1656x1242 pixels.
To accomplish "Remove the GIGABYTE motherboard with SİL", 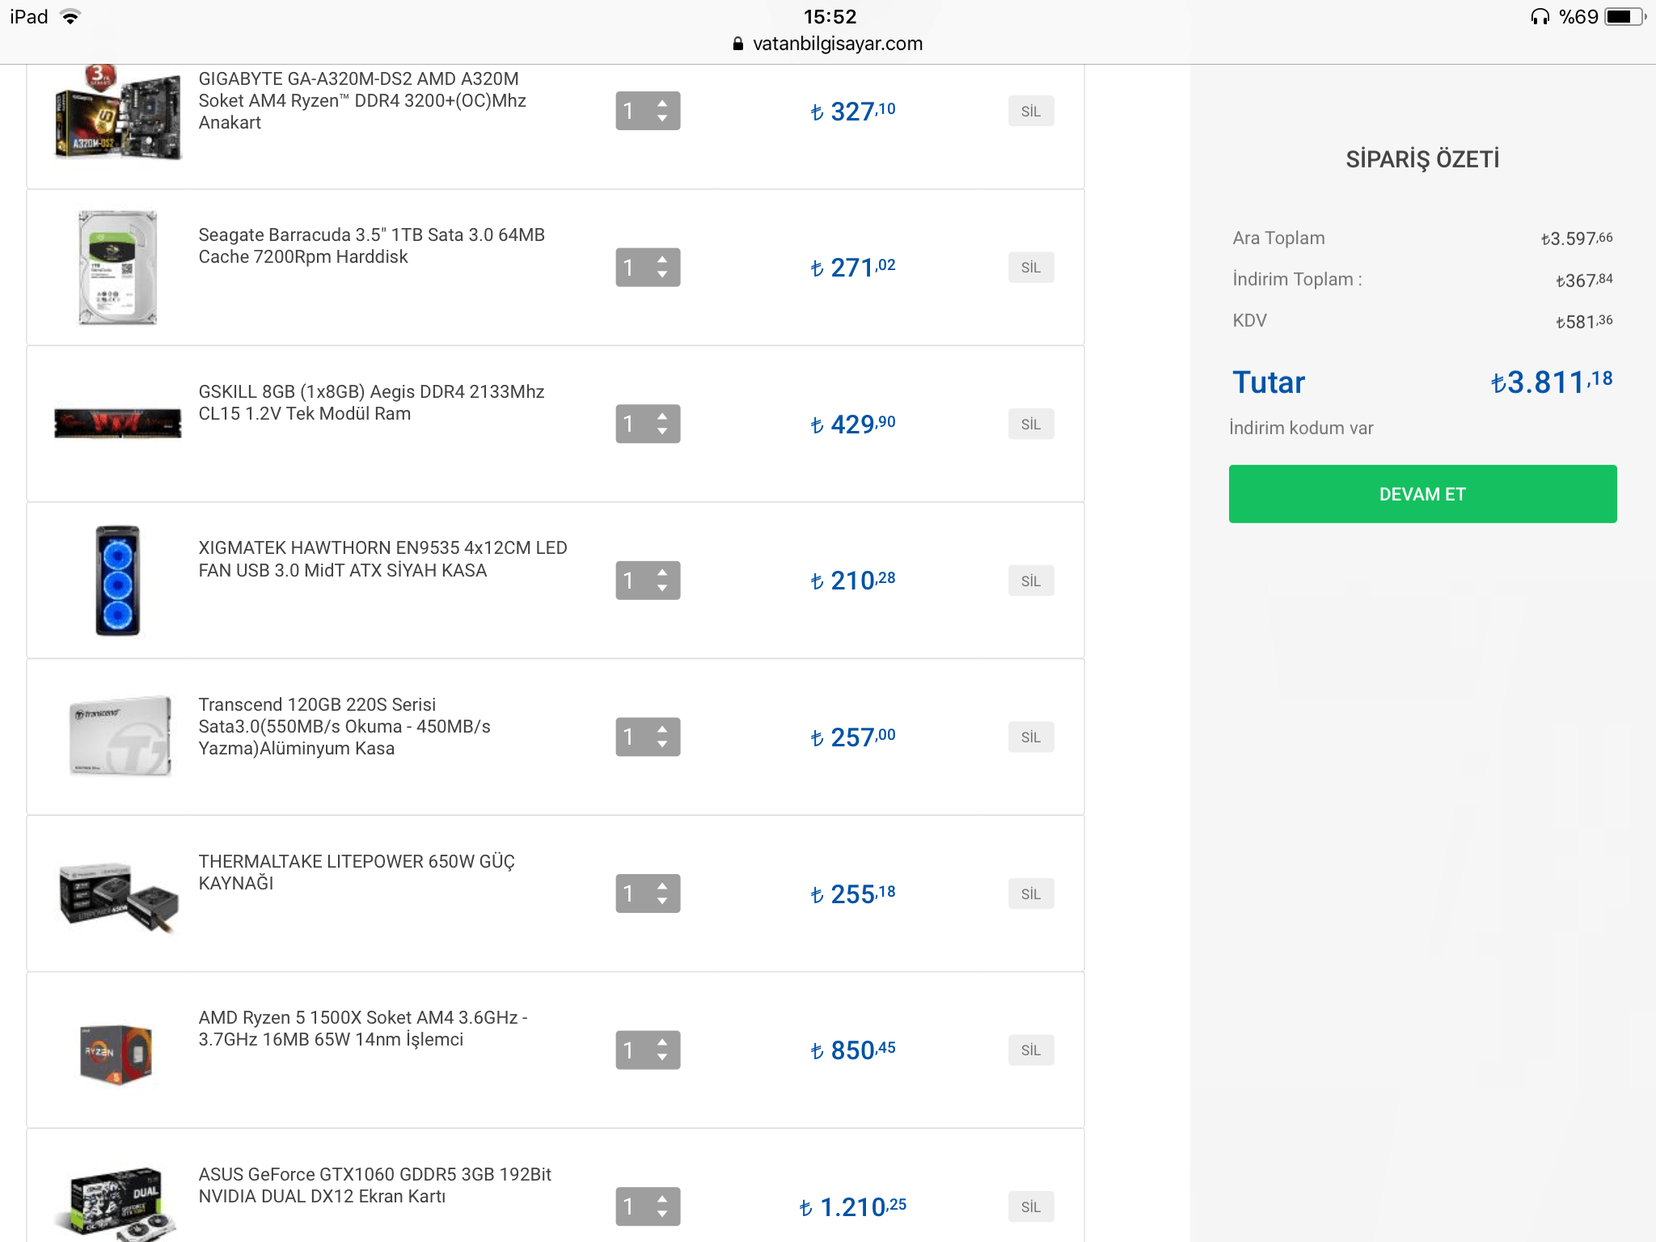I will [1030, 112].
